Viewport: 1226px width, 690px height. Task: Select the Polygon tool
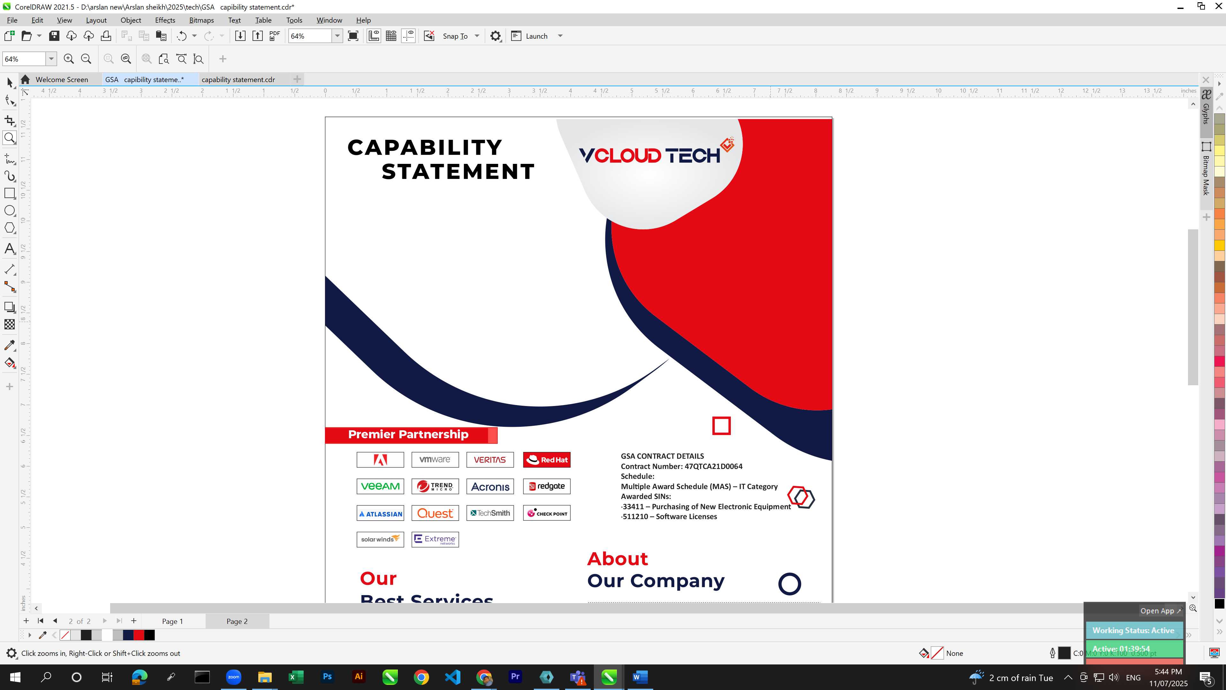point(10,228)
